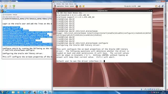168x94 pixels.
Task: Click the Notepad taskbar button
Action: click(51, 92)
